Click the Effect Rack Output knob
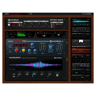This screenshot has width=96, height=96. (33, 24)
